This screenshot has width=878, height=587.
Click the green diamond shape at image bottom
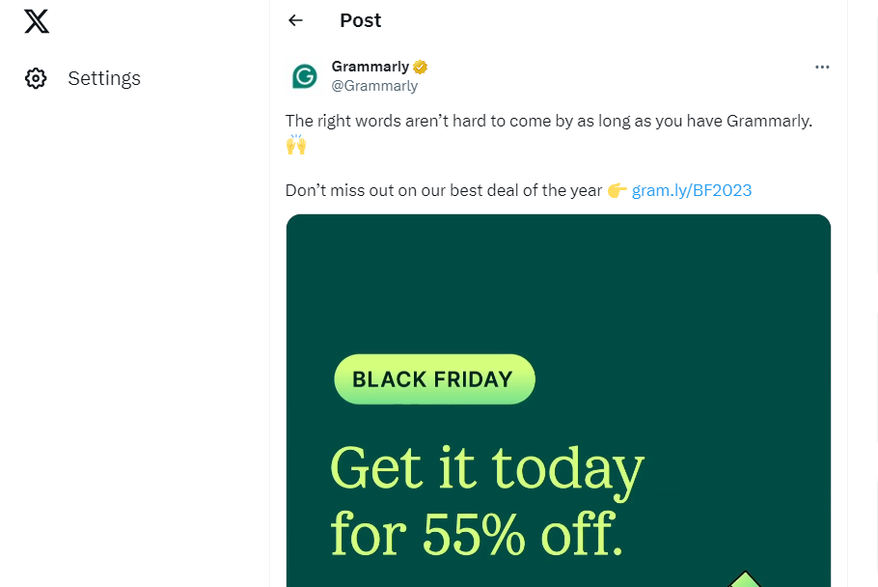click(744, 579)
